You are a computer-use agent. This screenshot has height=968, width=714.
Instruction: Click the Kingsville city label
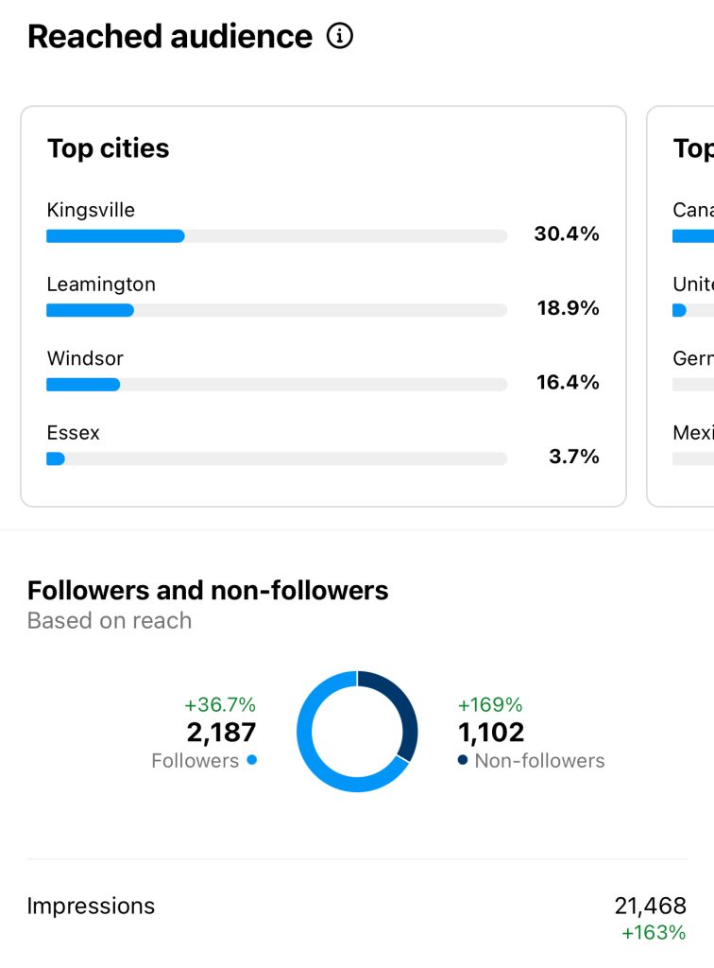91,210
